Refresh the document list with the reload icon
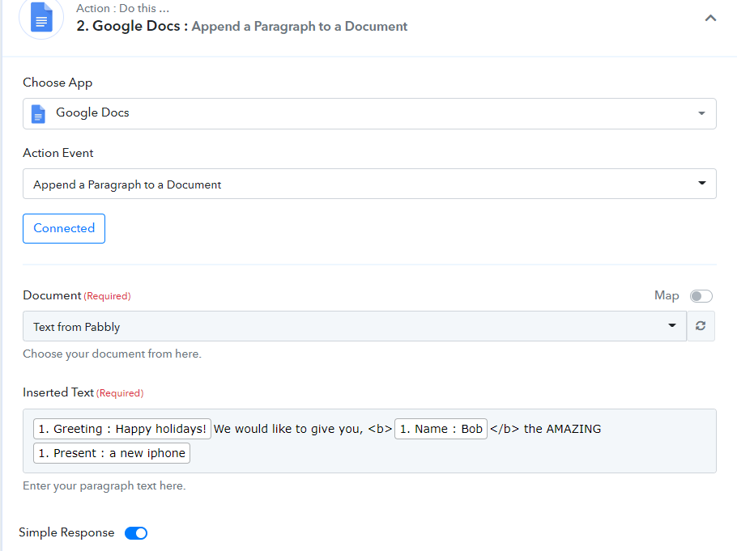The width and height of the screenshot is (737, 551). (x=701, y=326)
